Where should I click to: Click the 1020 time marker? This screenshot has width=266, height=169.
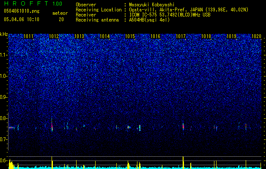click(257, 36)
